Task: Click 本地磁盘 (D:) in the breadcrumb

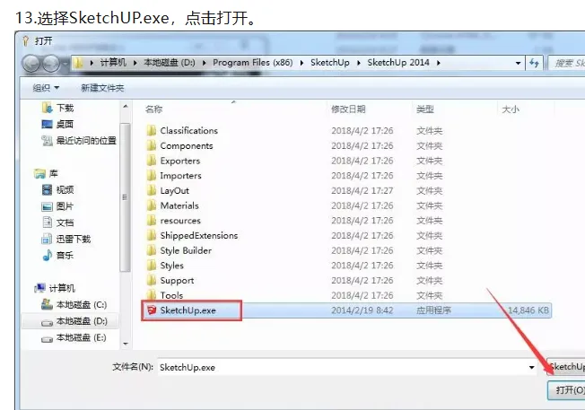Action: click(170, 63)
